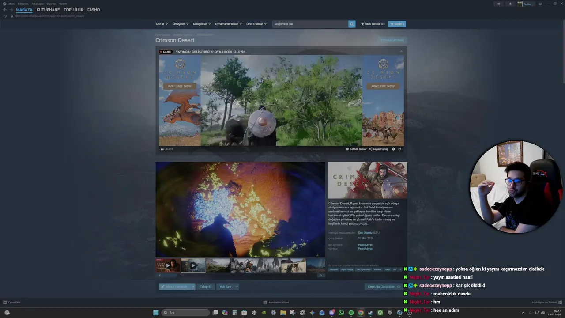Pop out the broadcast in new window
This screenshot has height=318, width=565.
pos(400,149)
